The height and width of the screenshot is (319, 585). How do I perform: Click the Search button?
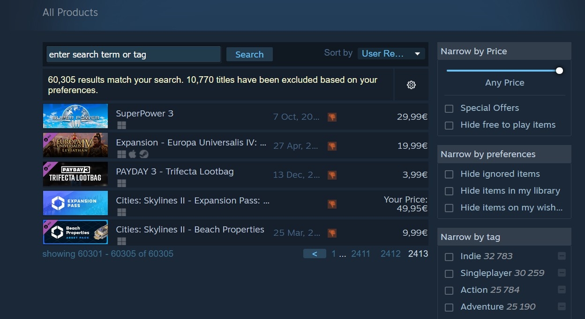point(249,54)
